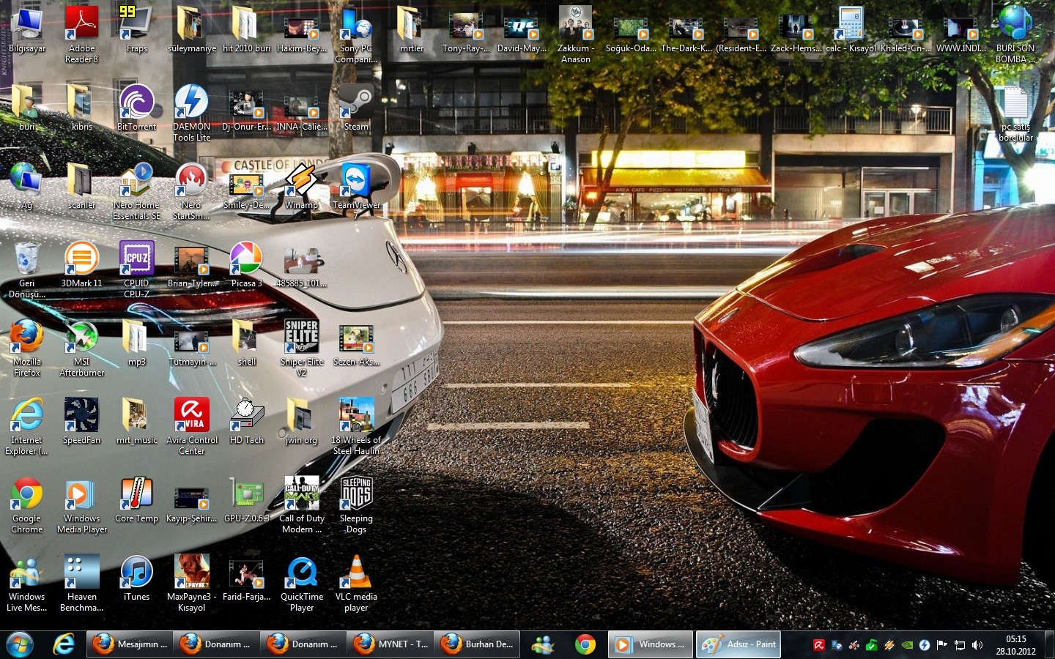Switch to Windows Media Player taskbar button
Viewport: 1055px width, 659px height.
pos(651,644)
